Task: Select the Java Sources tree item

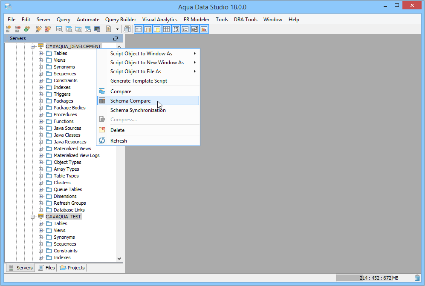Action: point(67,128)
